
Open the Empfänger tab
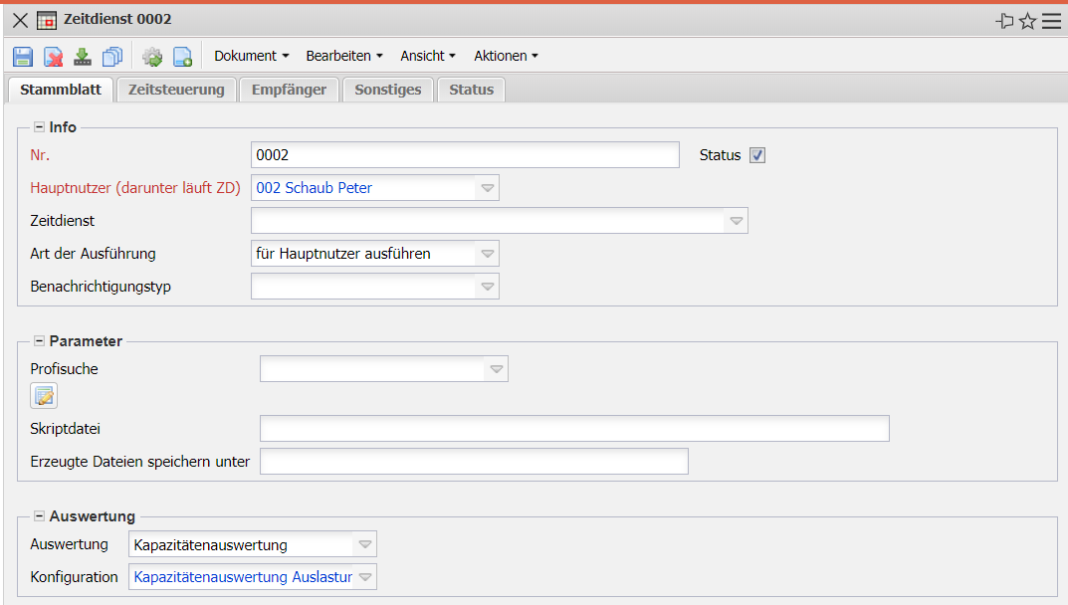click(289, 90)
